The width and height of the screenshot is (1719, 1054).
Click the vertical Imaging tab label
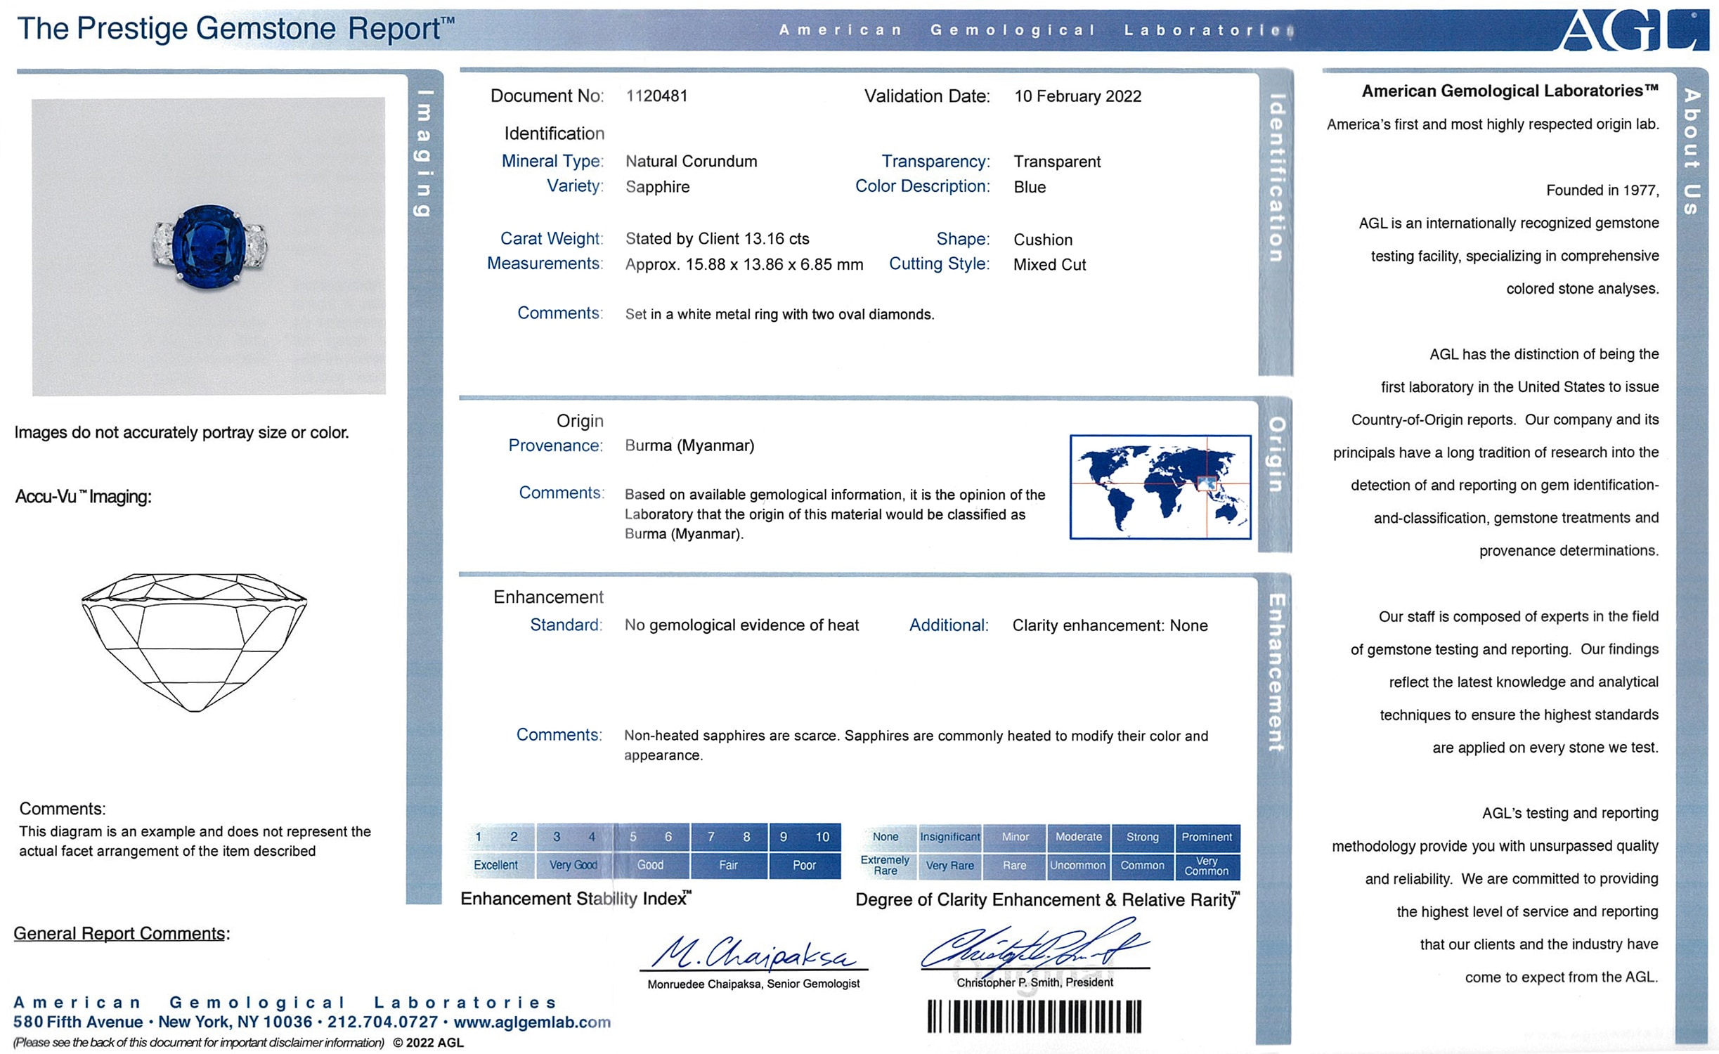pyautogui.click(x=424, y=152)
